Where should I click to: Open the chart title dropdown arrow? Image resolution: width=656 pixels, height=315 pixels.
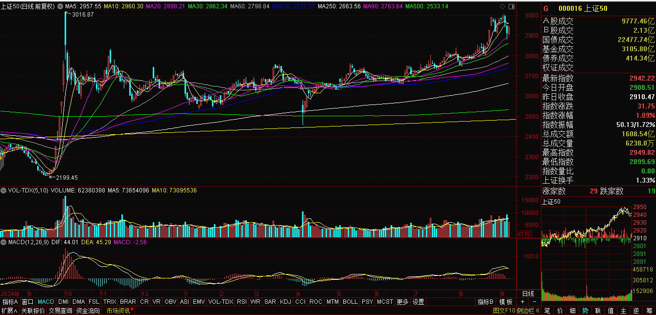click(x=60, y=6)
